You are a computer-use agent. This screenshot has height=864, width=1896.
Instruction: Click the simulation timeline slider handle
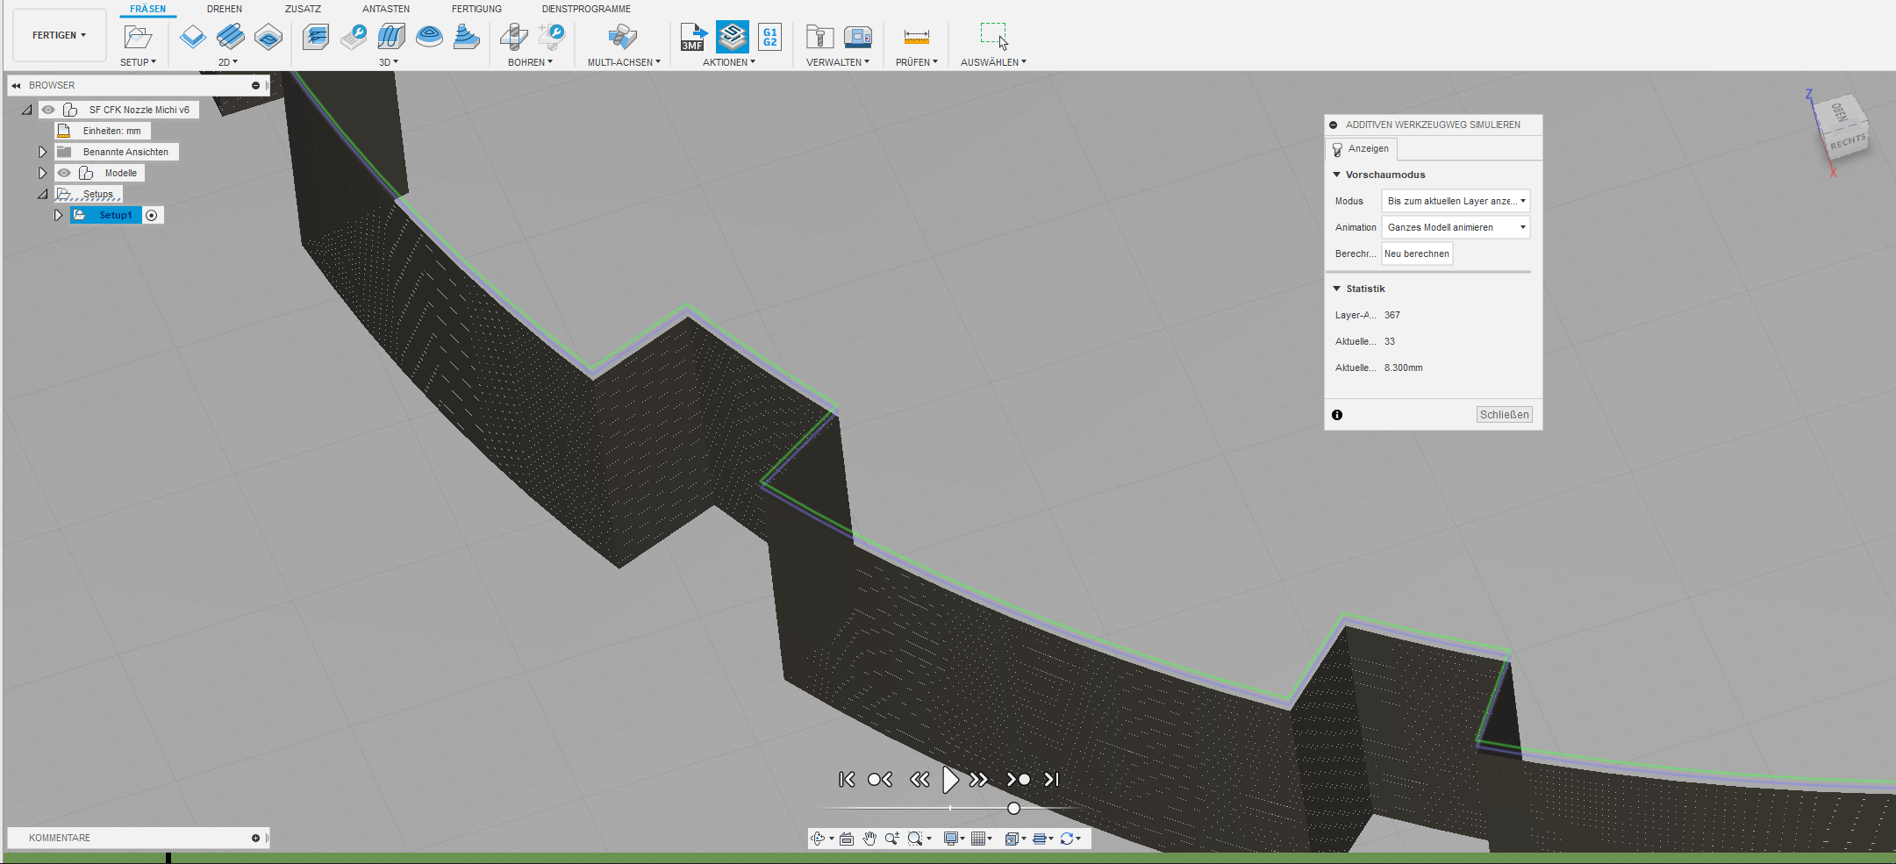pos(1013,808)
